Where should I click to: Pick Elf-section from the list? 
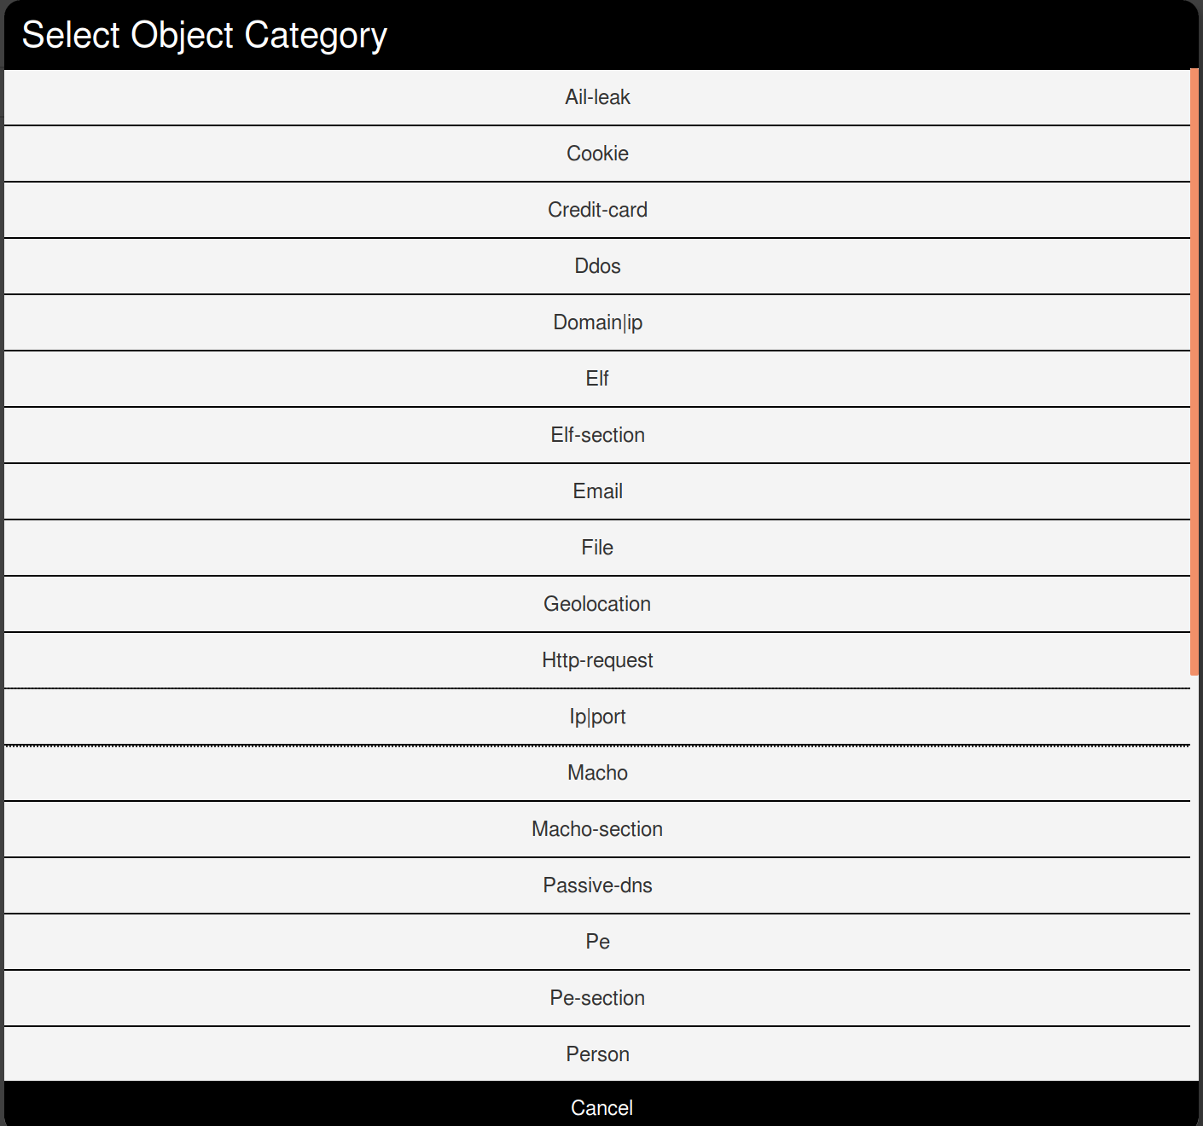coord(597,435)
